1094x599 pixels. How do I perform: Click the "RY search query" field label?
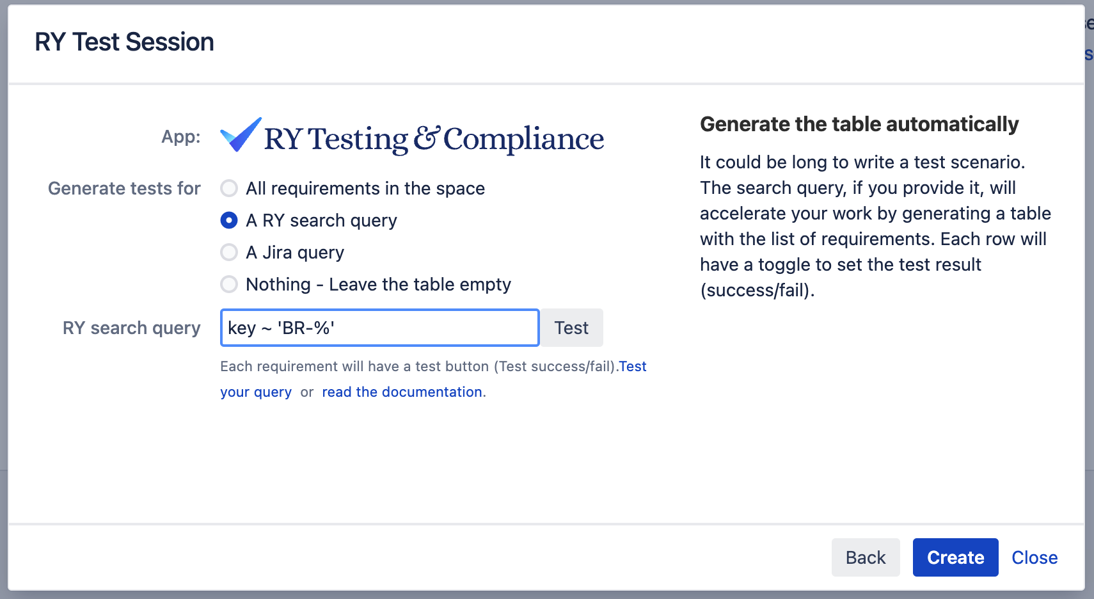pos(131,328)
